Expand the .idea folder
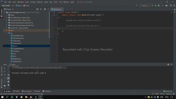Screen dimensions: 176x99 (x=7, y=15)
